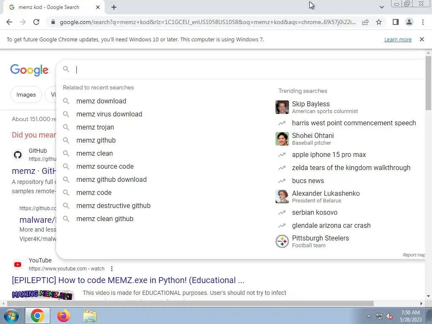Image resolution: width=432 pixels, height=324 pixels.
Task: Select the memz virus download suggestion
Action: [x=109, y=114]
